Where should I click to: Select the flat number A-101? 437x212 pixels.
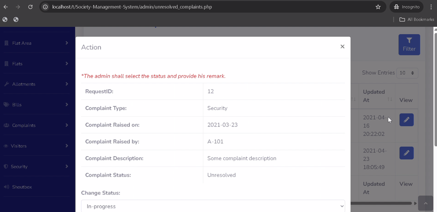tap(215, 141)
